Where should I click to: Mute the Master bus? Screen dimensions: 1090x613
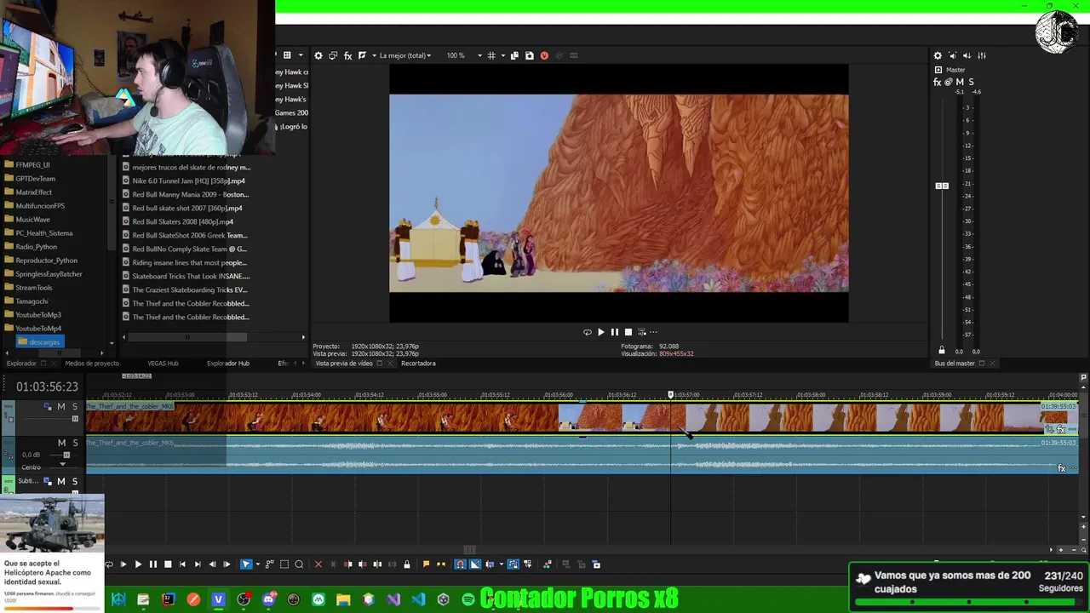tap(960, 83)
